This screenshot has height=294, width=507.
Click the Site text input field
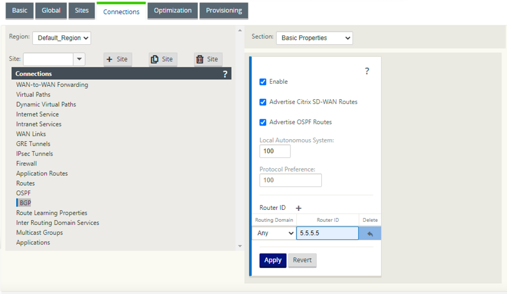click(x=48, y=59)
